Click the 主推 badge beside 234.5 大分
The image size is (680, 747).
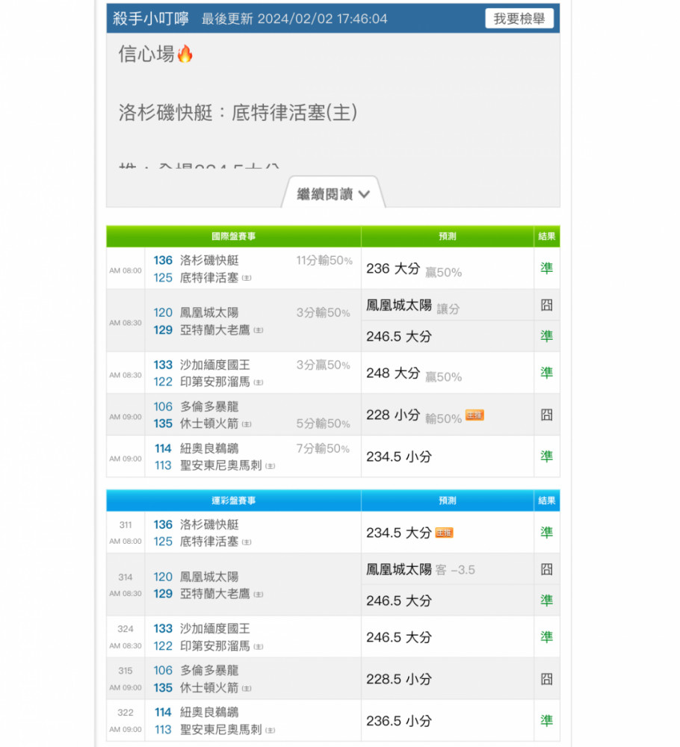tap(444, 533)
